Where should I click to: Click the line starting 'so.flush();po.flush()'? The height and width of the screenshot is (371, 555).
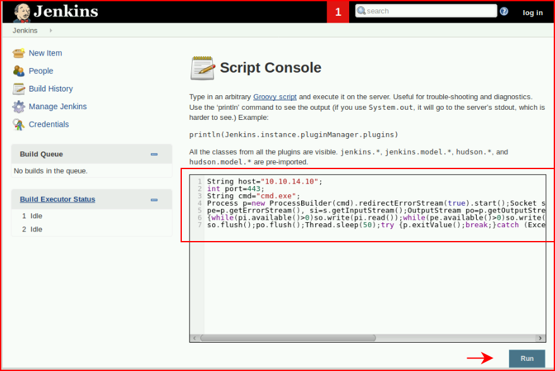coord(376,225)
